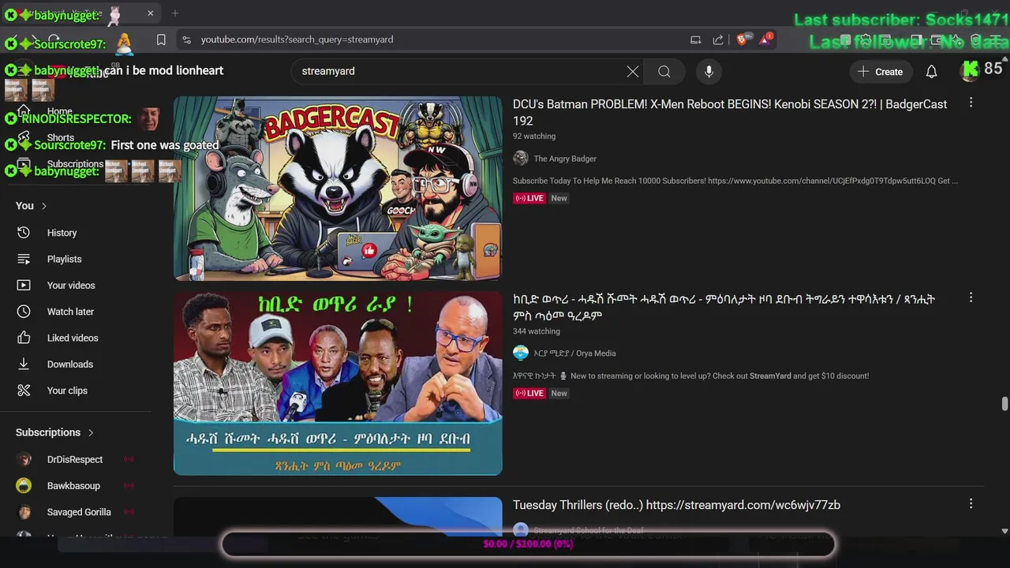Click the '344 watching' text
Image resolution: width=1010 pixels, height=568 pixels.
pyautogui.click(x=537, y=331)
